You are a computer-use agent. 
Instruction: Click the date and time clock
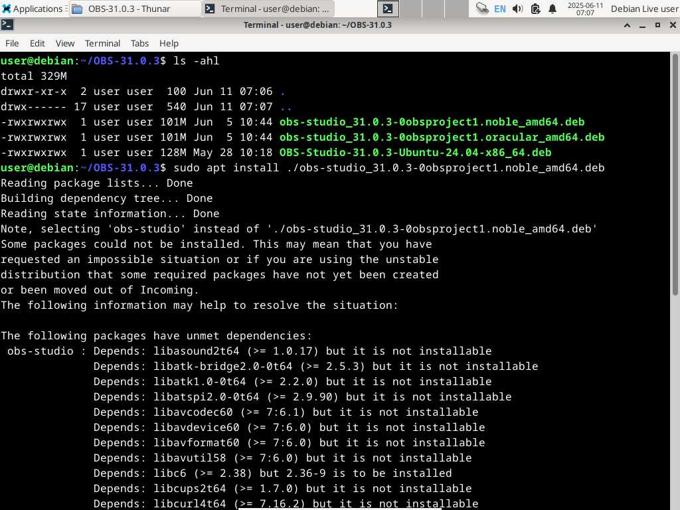pyautogui.click(x=585, y=9)
